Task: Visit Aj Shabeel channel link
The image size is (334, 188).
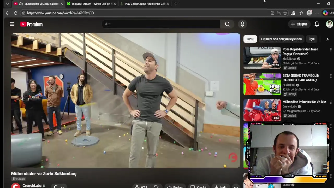Action: 289,85
